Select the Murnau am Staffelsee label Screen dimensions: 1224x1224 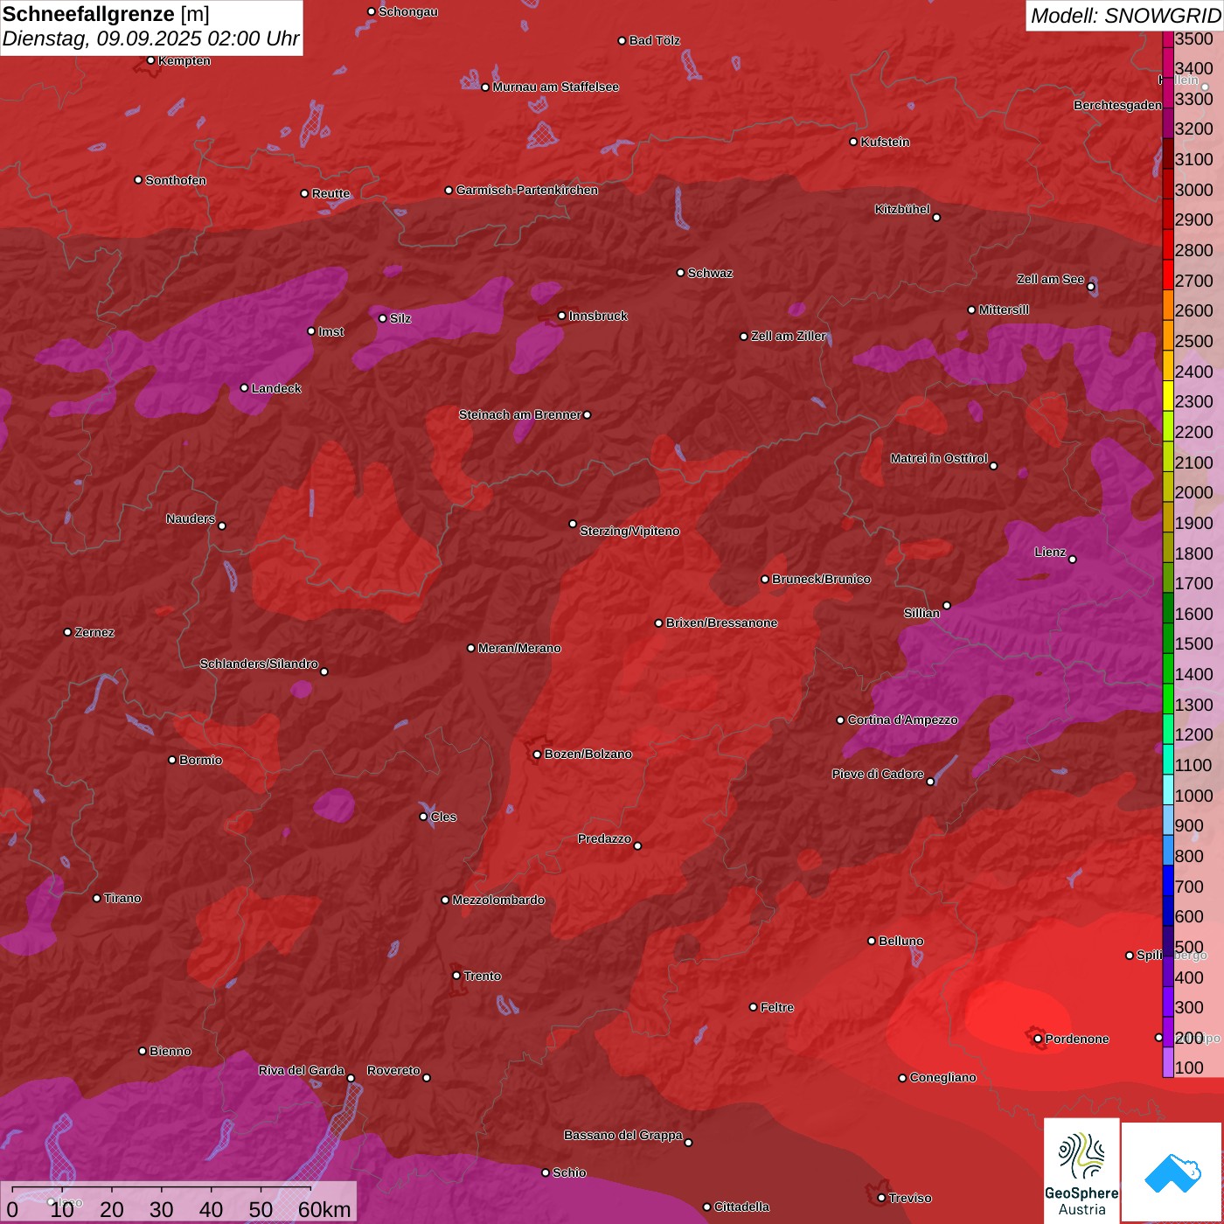pyautogui.click(x=555, y=87)
